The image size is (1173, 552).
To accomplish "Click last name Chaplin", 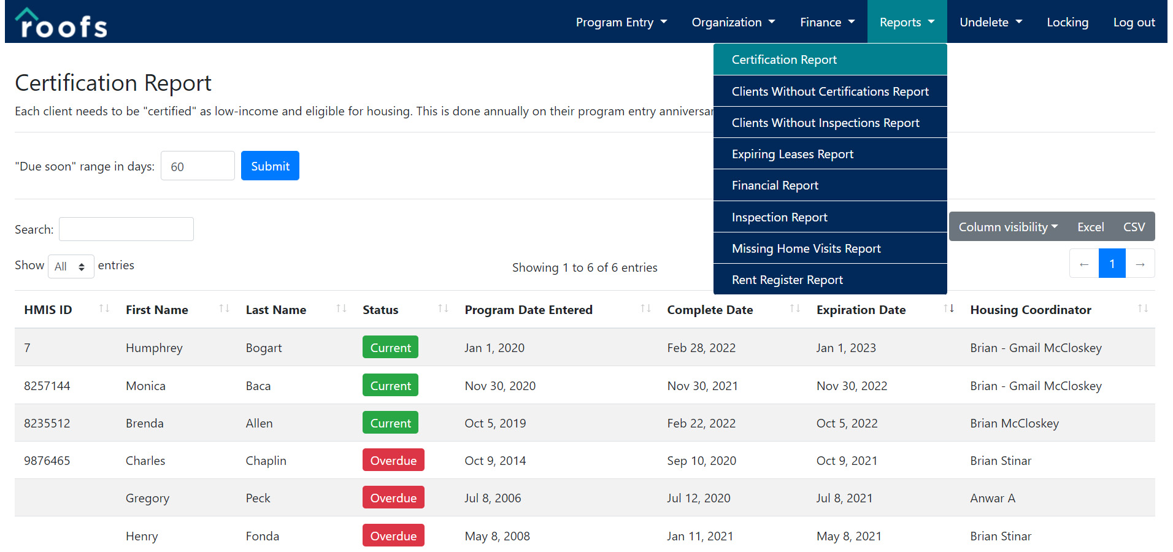I will pyautogui.click(x=266, y=461).
